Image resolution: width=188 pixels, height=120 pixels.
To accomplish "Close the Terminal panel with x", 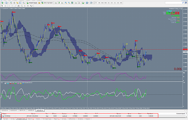I will (1, 113).
